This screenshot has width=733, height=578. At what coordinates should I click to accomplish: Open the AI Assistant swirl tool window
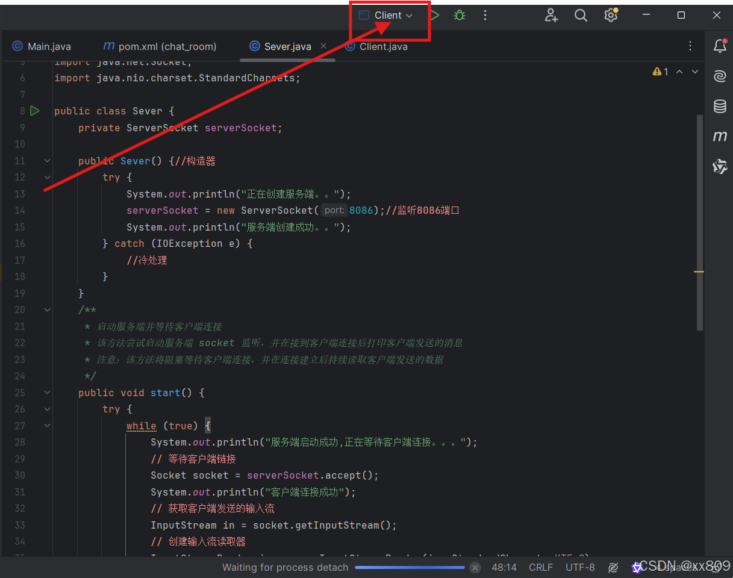pos(720,76)
